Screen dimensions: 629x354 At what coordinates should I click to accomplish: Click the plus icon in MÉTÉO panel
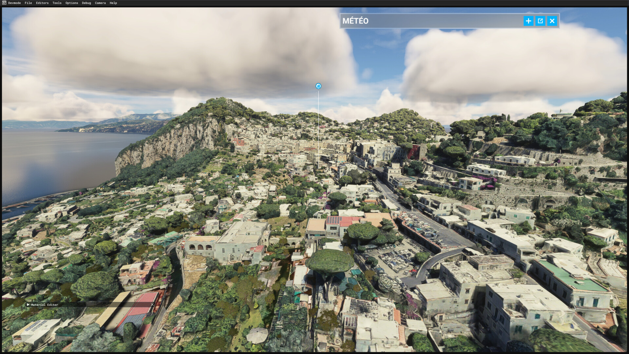click(528, 21)
